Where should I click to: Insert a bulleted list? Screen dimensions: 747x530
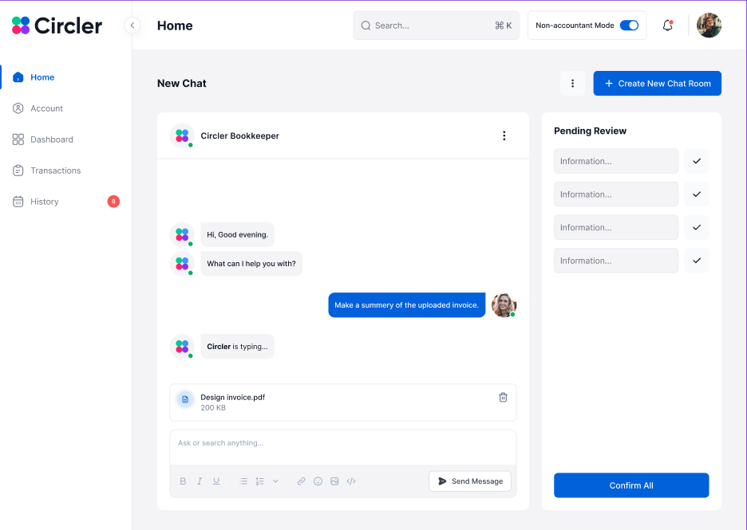pyautogui.click(x=243, y=481)
